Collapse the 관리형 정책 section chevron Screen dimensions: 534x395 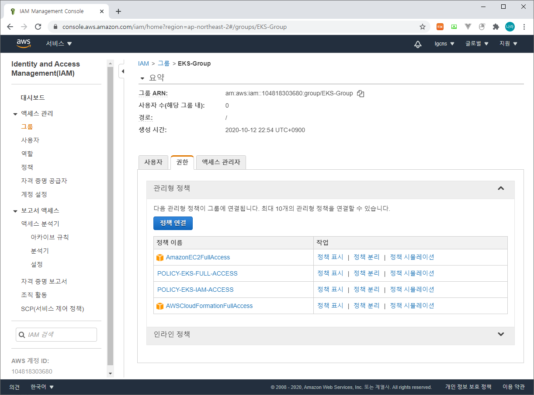tap(501, 189)
